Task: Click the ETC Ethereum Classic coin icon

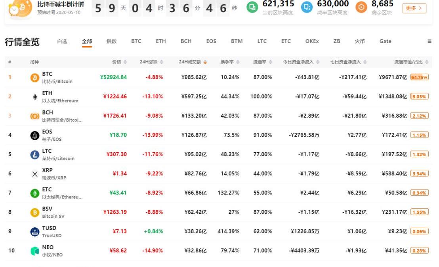Action: click(x=35, y=193)
